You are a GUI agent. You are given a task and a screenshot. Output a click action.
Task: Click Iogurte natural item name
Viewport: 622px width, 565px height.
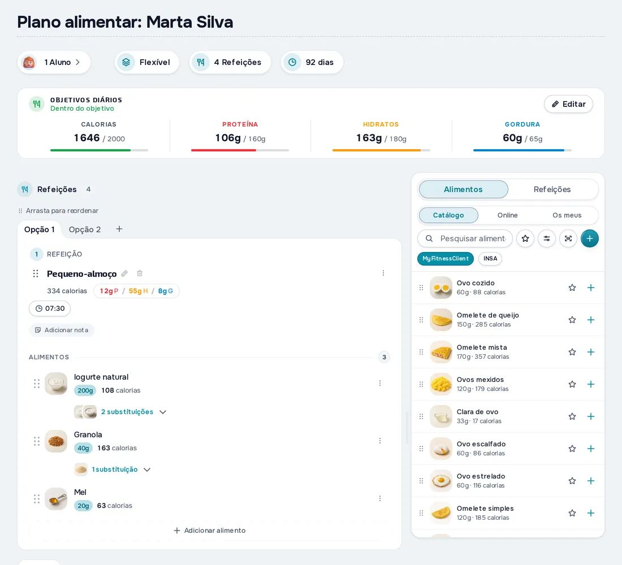(x=101, y=377)
